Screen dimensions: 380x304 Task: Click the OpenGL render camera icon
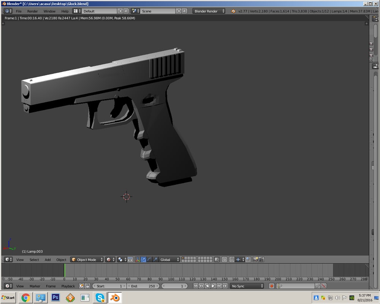coord(255,260)
